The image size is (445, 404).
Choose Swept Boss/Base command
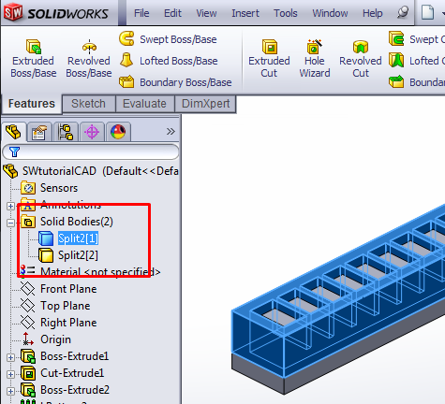click(x=168, y=39)
